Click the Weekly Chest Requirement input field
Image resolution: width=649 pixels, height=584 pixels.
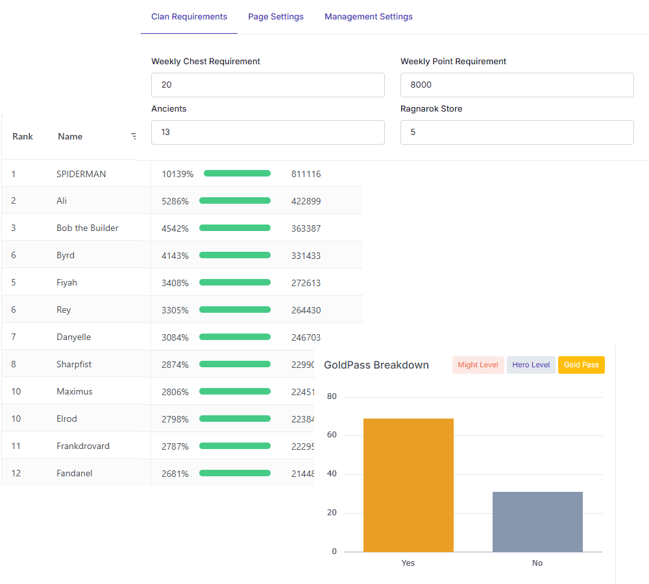coord(268,85)
